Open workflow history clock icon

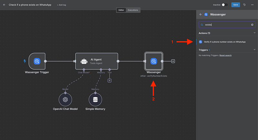tap(244, 5)
